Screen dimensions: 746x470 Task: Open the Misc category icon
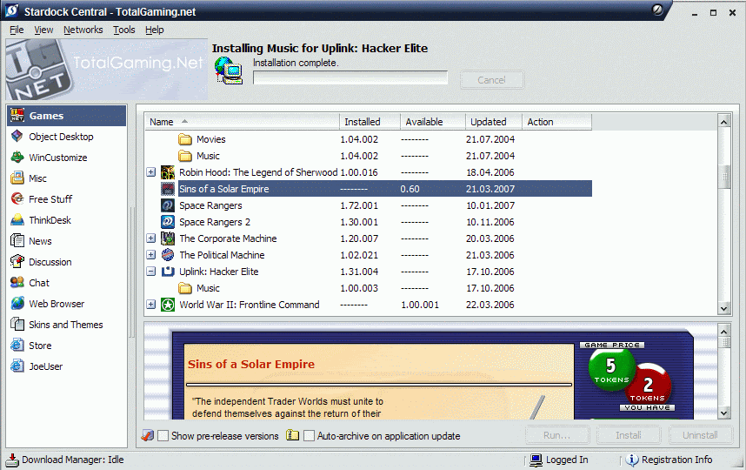(x=17, y=178)
